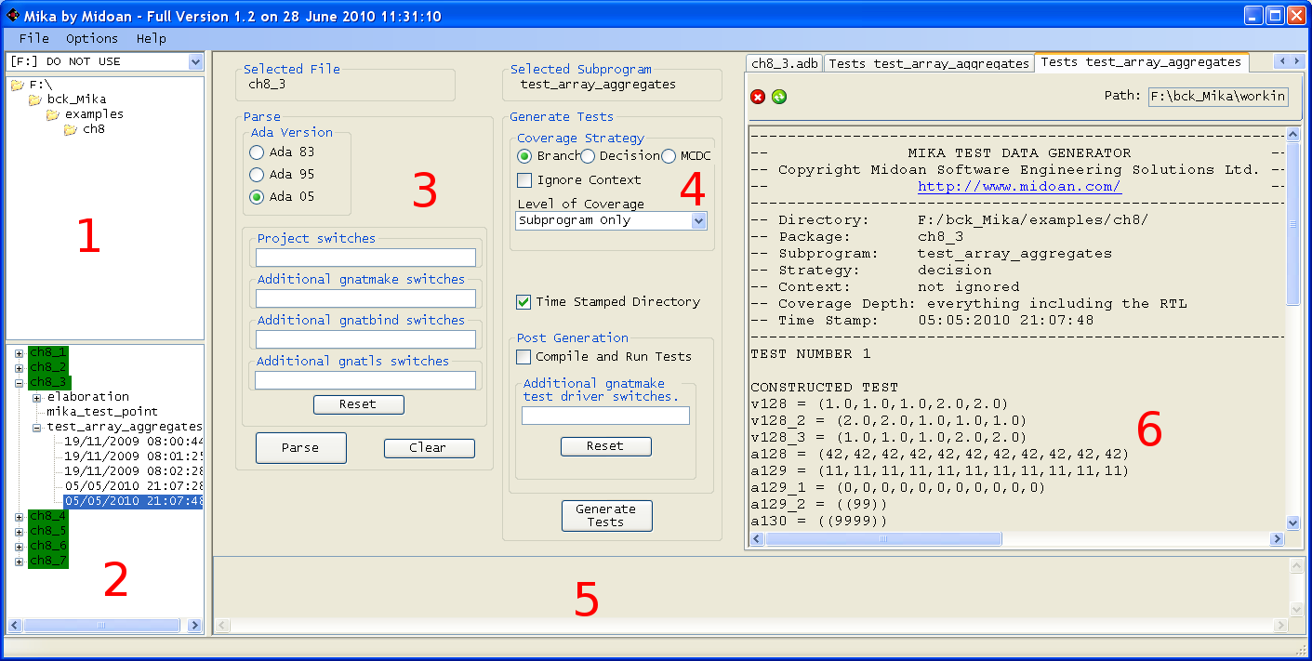Image resolution: width=1312 pixels, height=661 pixels.
Task: Expand the elaboration tree node
Action: coord(37,398)
